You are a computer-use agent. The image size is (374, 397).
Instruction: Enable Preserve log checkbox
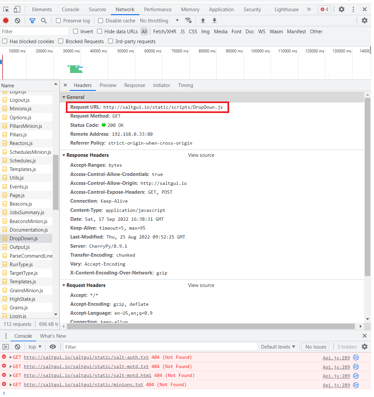[59, 20]
